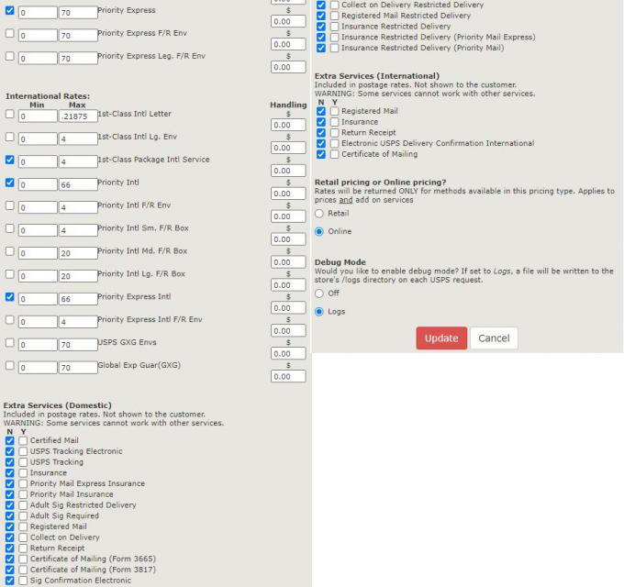Enable the Global Exp Guar(GXG) checkbox

tap(10, 365)
